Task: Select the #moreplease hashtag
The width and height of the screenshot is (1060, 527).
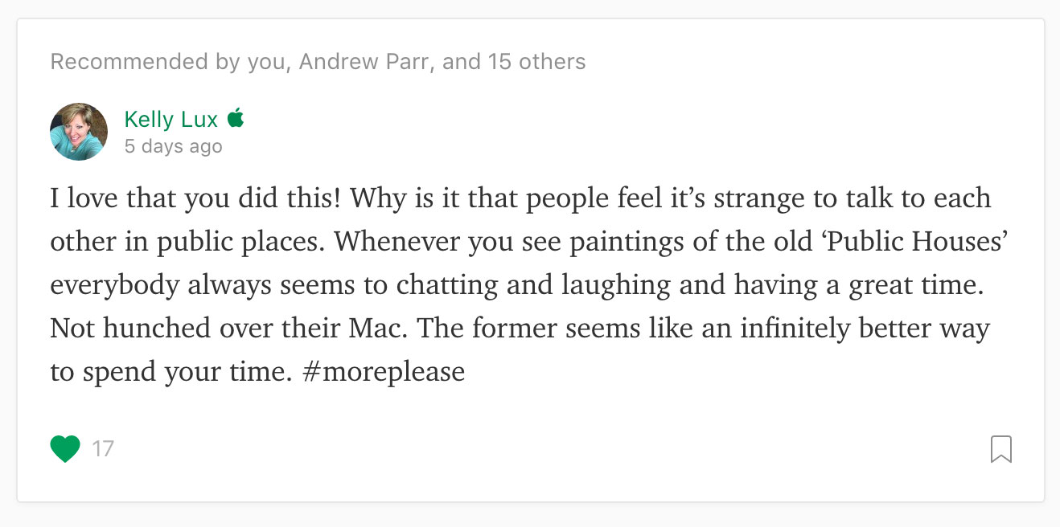Action: 384,372
